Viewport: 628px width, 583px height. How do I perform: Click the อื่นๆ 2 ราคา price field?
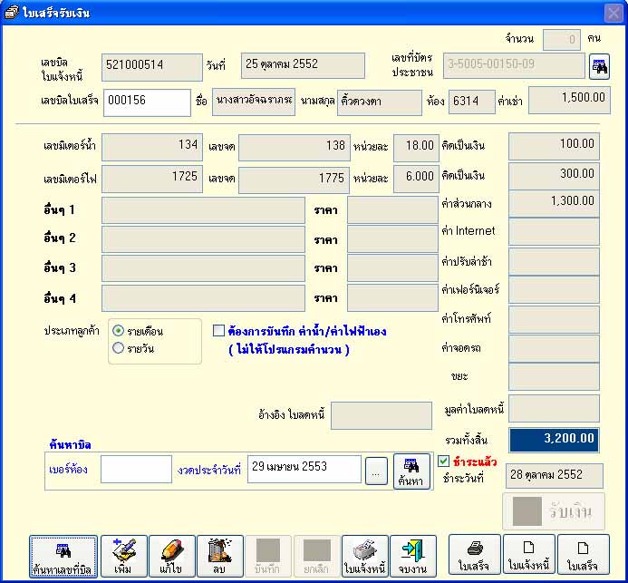392,239
